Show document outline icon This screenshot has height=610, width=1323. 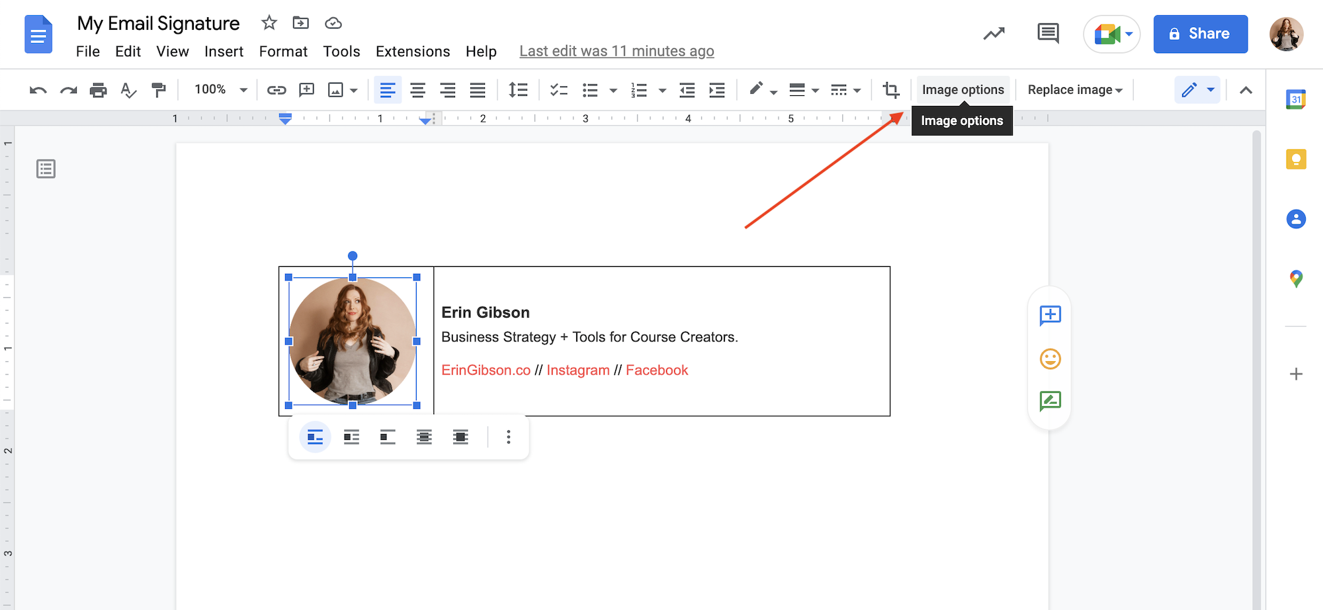pyautogui.click(x=46, y=169)
